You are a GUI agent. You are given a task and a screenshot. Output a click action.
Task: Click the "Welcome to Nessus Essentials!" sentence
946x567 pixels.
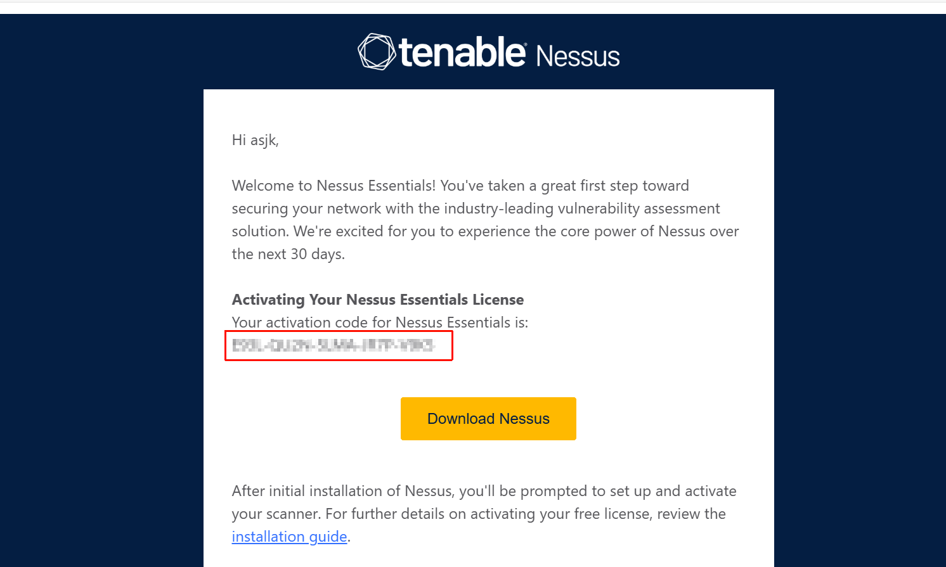click(x=334, y=186)
